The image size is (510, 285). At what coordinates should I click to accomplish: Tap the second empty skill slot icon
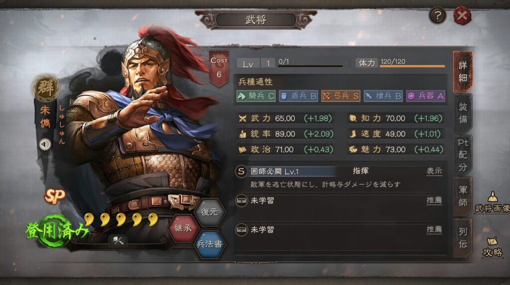[242, 230]
